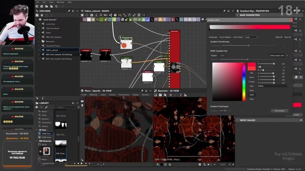This screenshot has height=171, width=305.
Task: Select the Float color mode option
Action: point(252,99)
